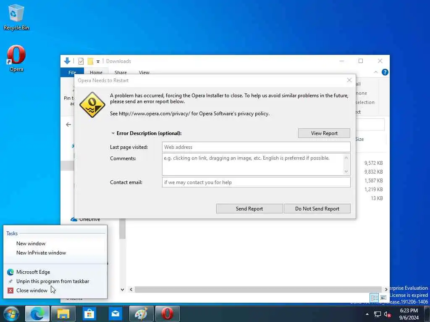Click the Microsoft Edge icon in the jump list
This screenshot has height=322, width=430.
[10, 272]
